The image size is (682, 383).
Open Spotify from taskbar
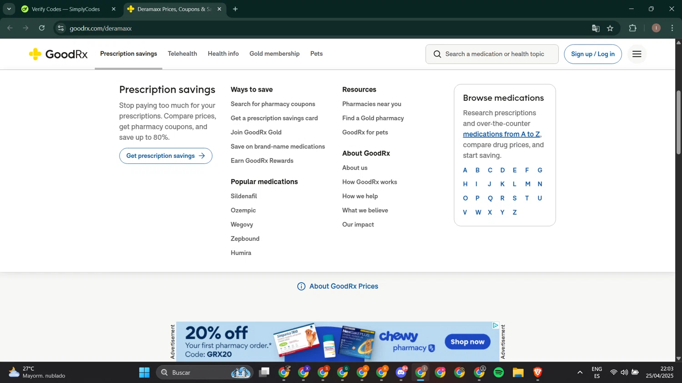pos(499,373)
